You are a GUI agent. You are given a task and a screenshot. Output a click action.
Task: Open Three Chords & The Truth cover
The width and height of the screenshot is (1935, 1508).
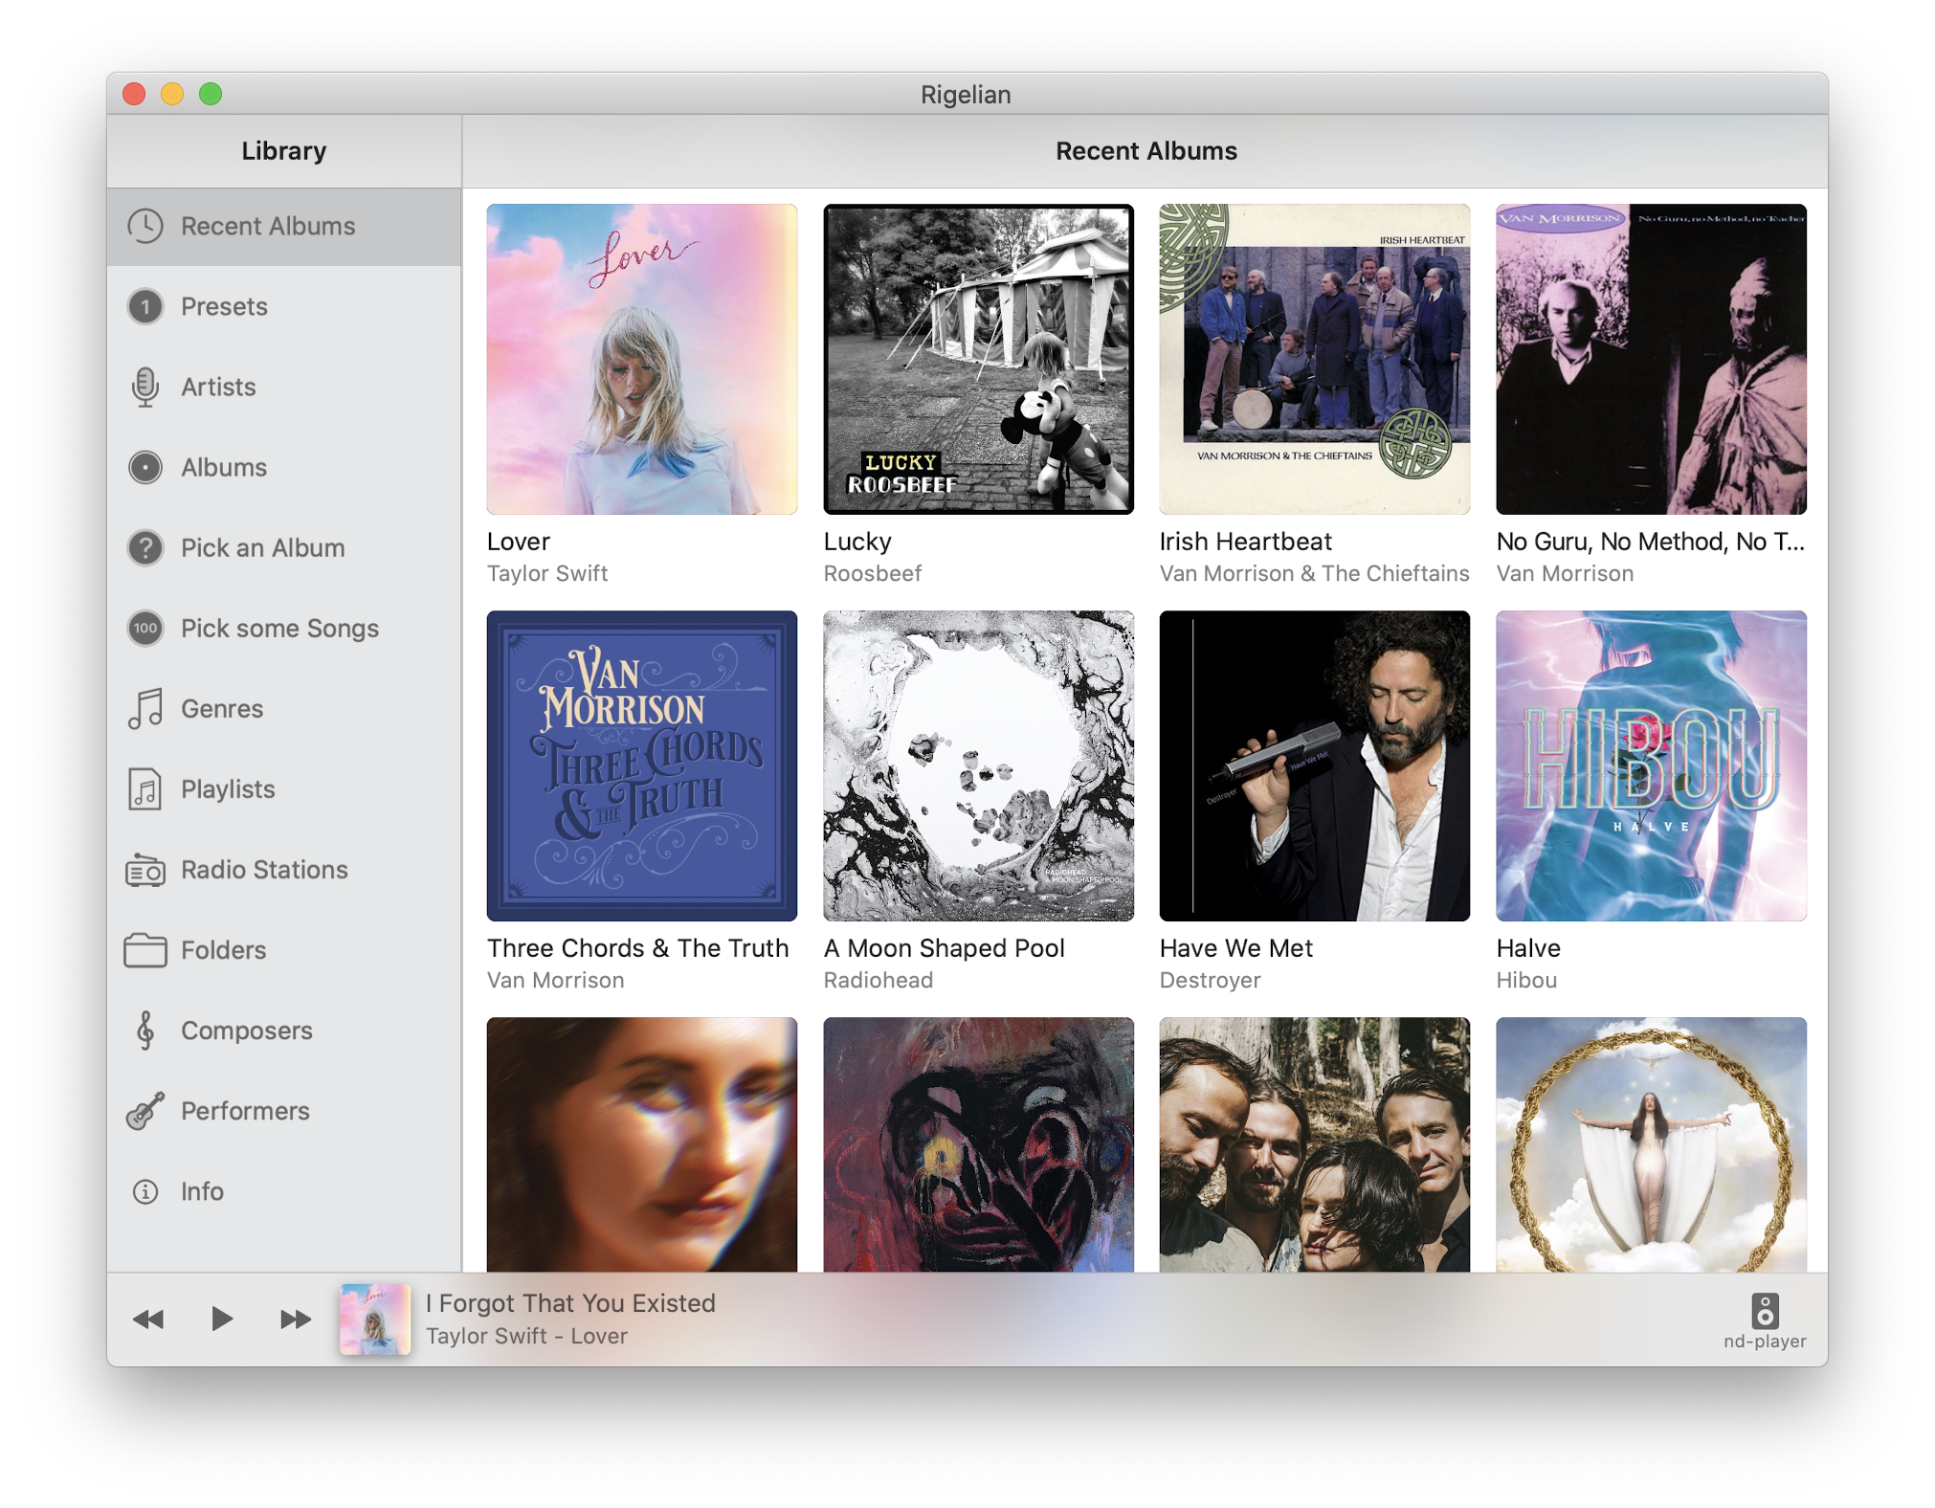pyautogui.click(x=642, y=765)
